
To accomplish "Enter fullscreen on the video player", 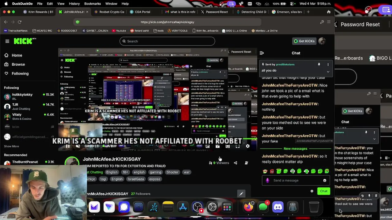I will (x=238, y=146).
